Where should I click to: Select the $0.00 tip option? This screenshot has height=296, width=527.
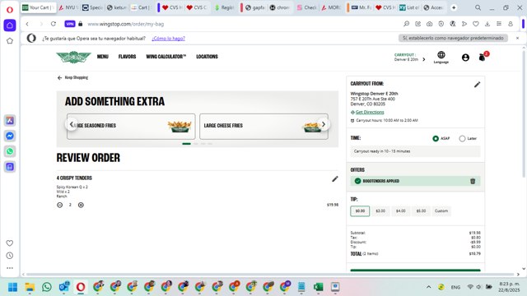point(360,211)
